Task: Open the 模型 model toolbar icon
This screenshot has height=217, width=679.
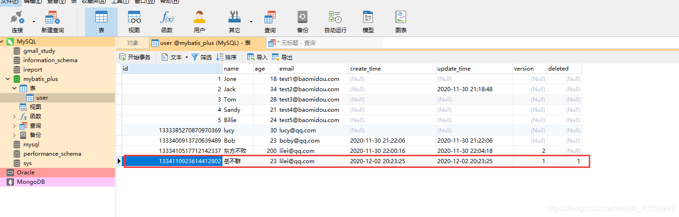Action: [368, 22]
